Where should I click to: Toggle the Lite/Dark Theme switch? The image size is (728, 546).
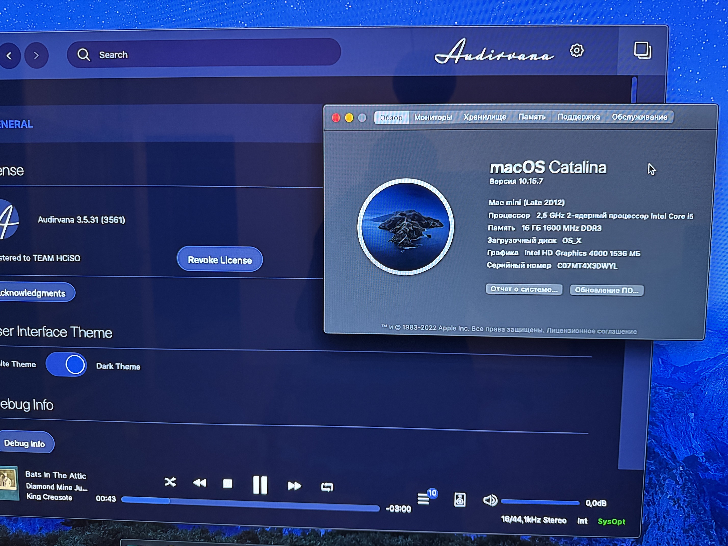coord(66,364)
